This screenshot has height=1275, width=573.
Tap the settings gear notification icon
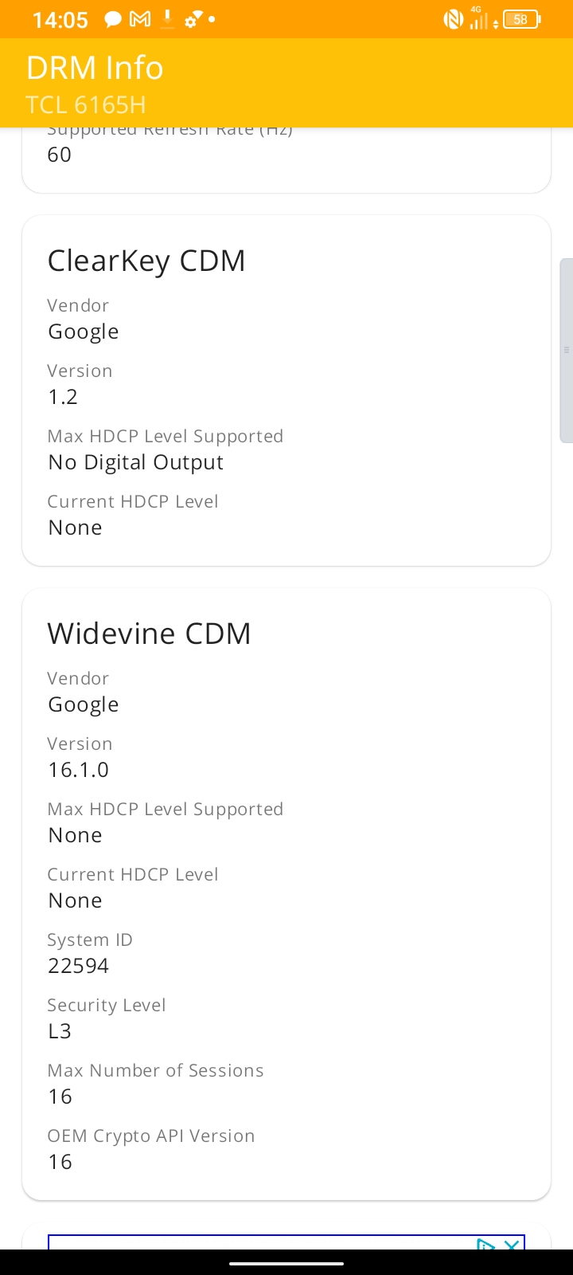193,20
